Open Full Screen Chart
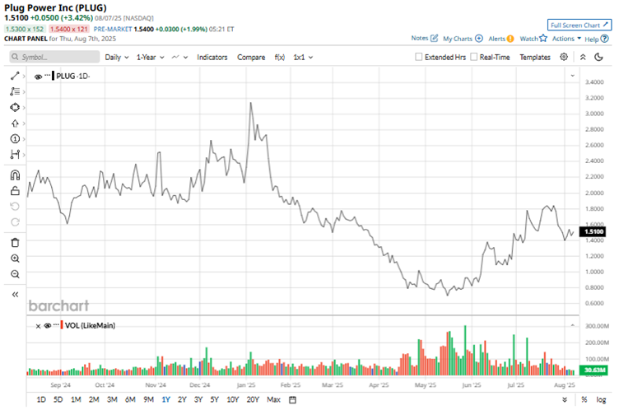Image resolution: width=619 pixels, height=410 pixels. pos(579,25)
